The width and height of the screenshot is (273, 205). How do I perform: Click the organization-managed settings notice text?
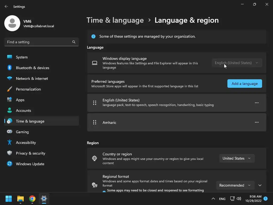tap(147, 36)
